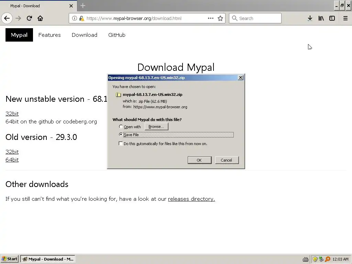Show site information icon in address bar
352x264 pixels.
(x=75, y=18)
